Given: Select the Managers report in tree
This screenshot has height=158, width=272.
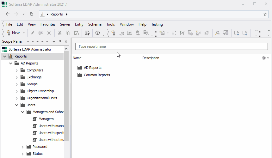Looking at the screenshot, I should pyautogui.click(x=46, y=119).
